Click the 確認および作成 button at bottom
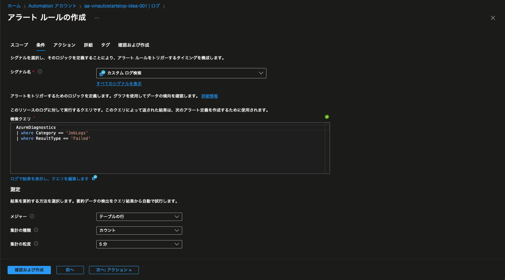Screen dimensions: 505x280 (29, 270)
